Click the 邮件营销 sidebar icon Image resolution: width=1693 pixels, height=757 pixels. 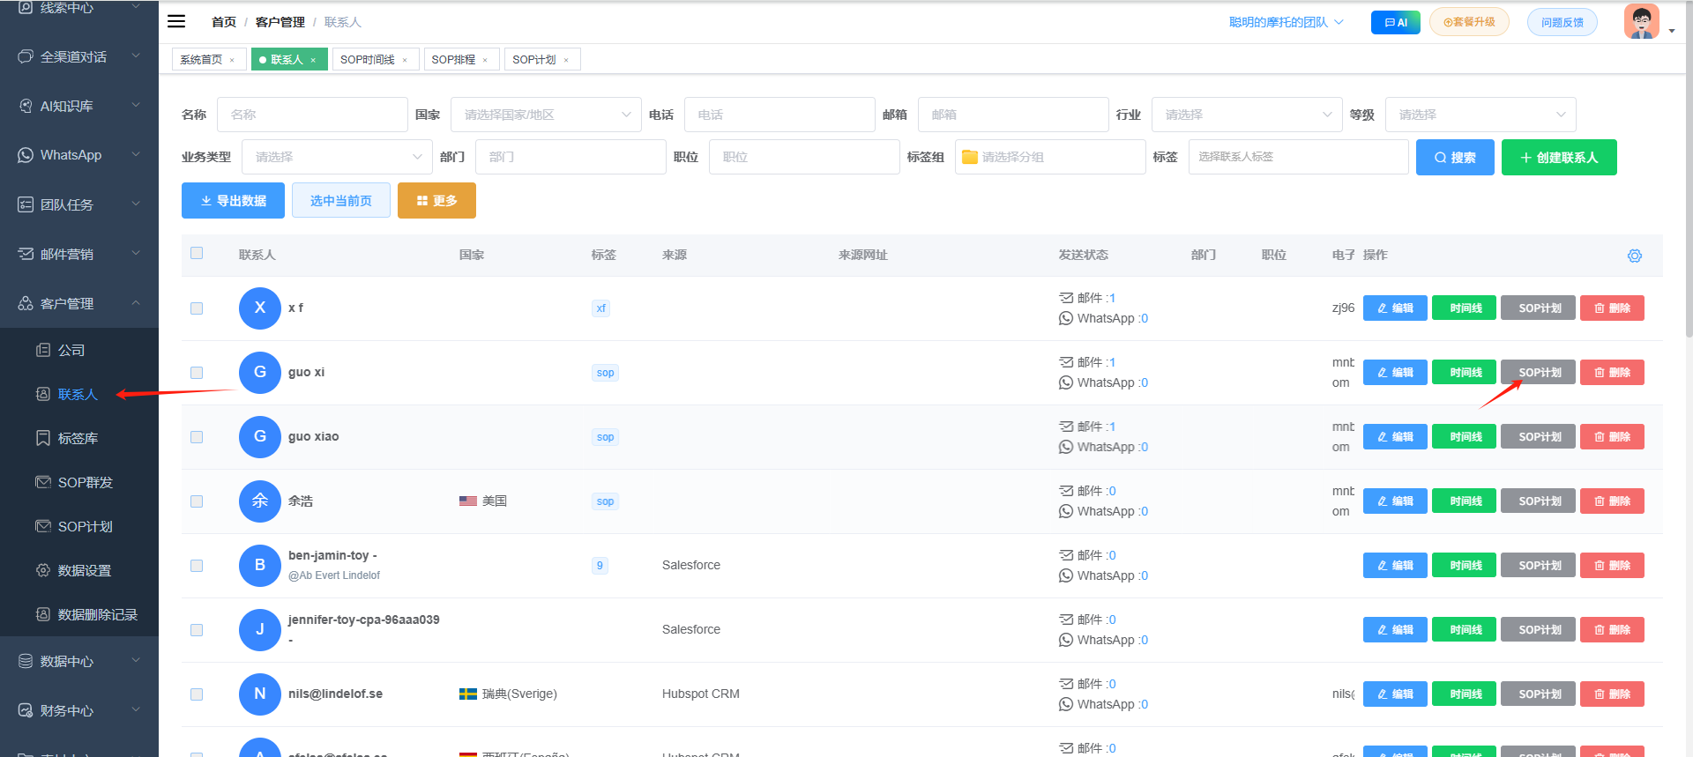tap(26, 254)
